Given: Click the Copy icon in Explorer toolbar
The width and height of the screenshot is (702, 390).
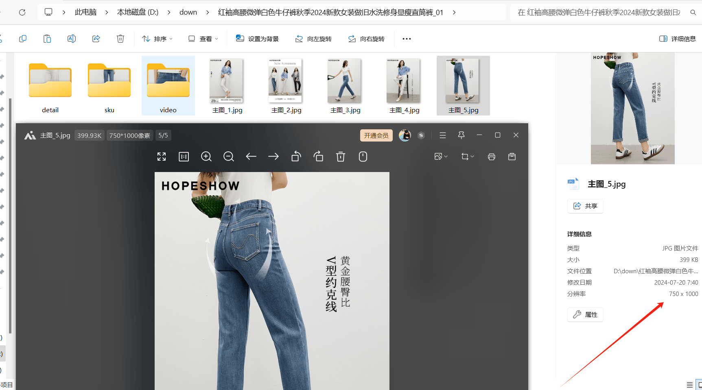Looking at the screenshot, I should coord(23,39).
